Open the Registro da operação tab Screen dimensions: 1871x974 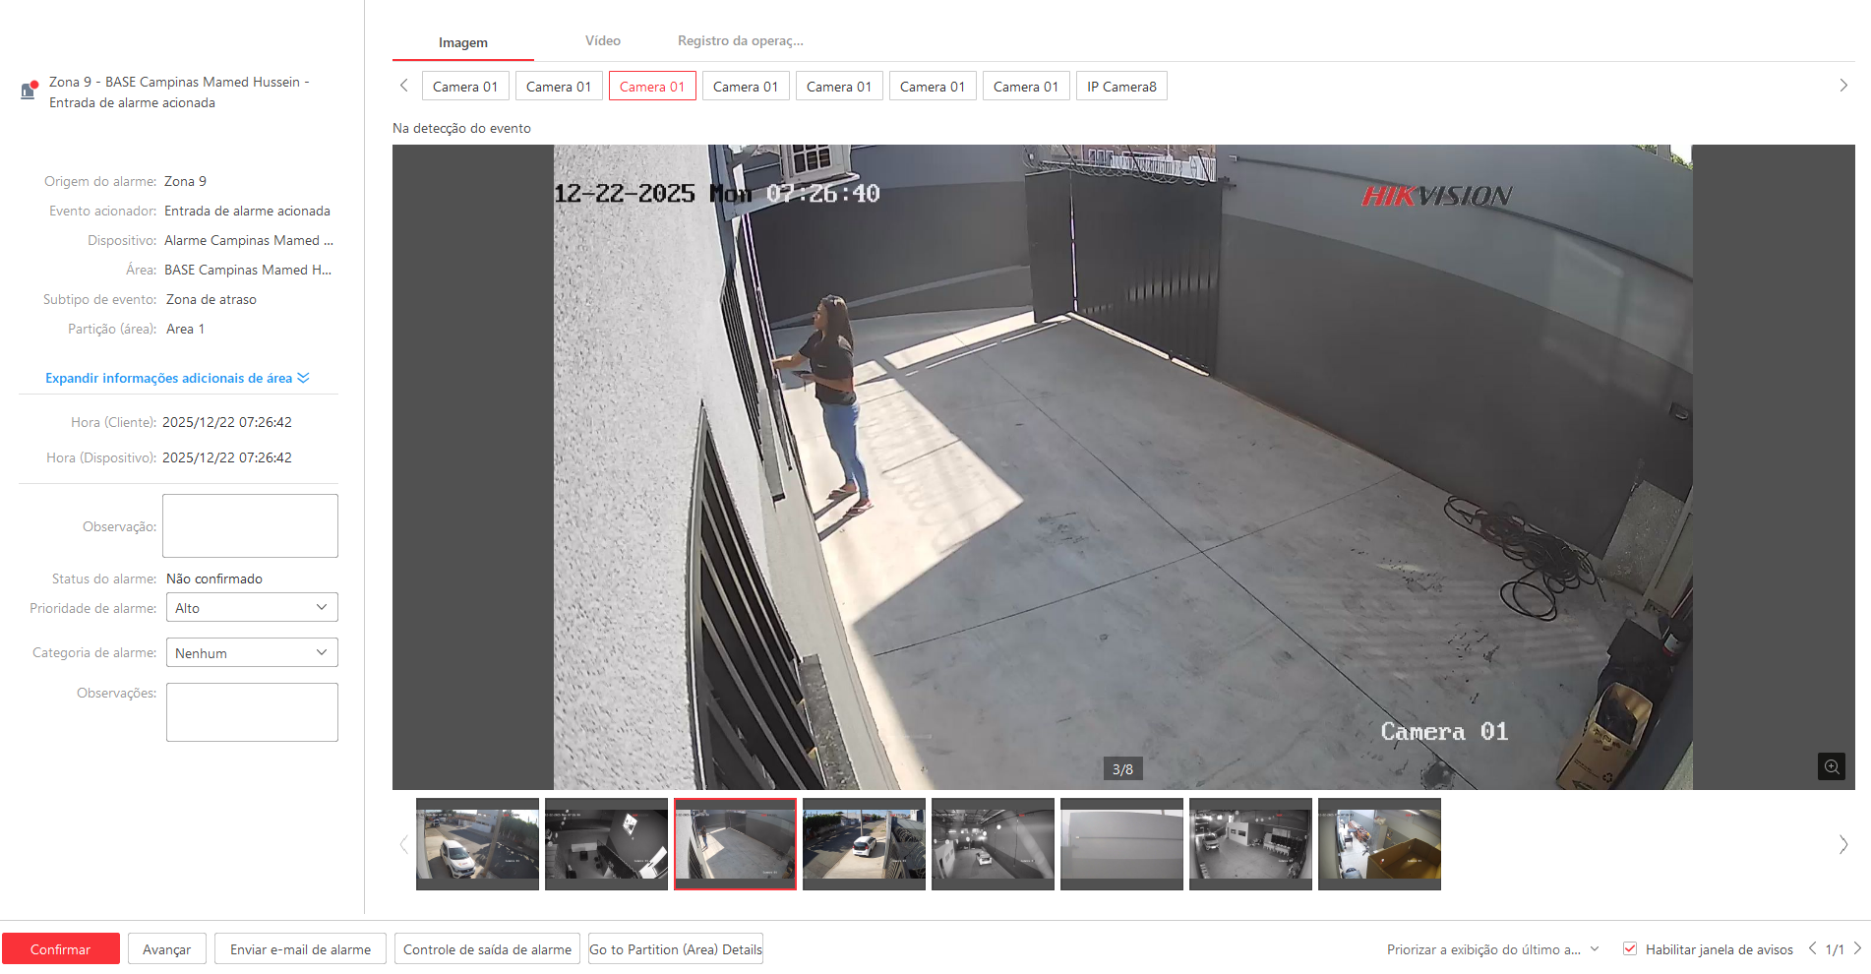[740, 41]
